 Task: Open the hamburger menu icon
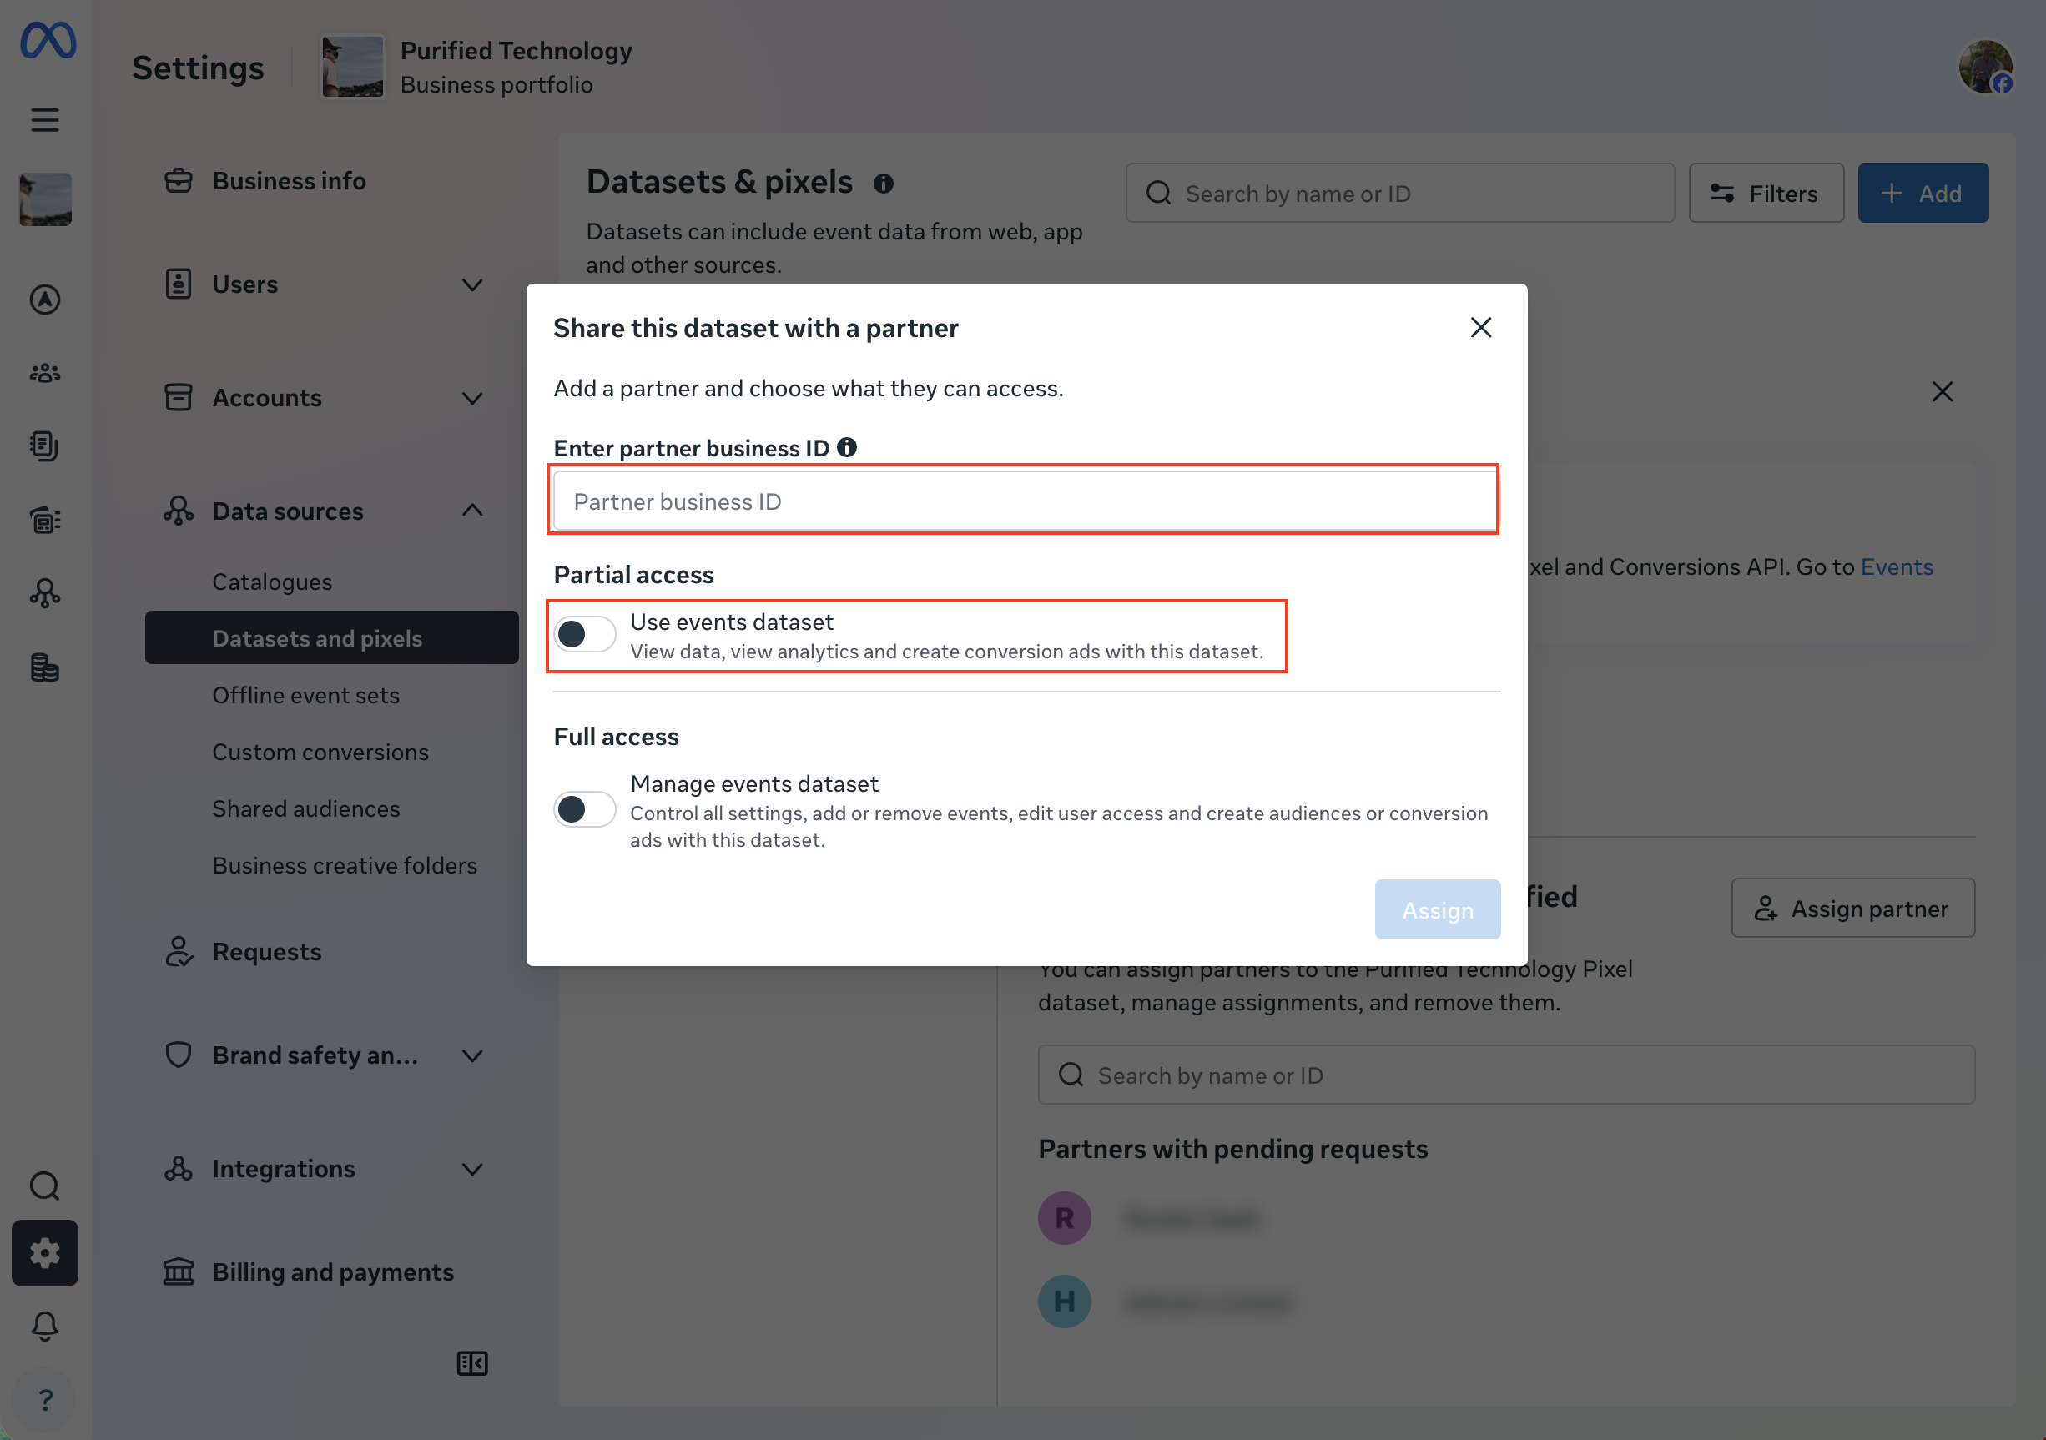[44, 119]
